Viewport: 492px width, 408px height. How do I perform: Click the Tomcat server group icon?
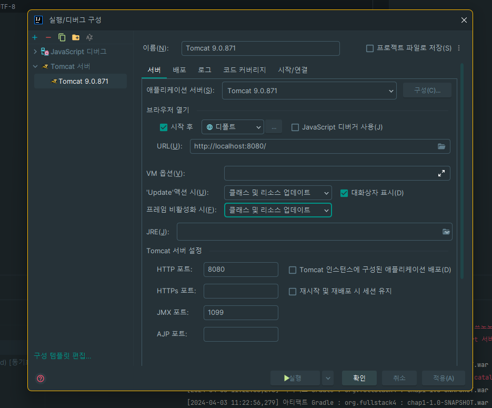point(45,66)
